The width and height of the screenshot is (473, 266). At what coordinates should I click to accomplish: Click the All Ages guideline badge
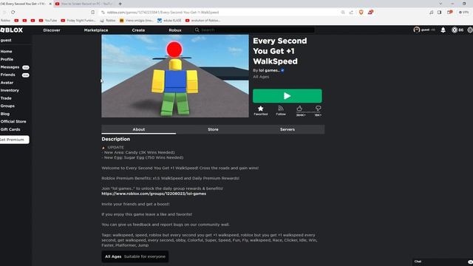click(x=135, y=256)
